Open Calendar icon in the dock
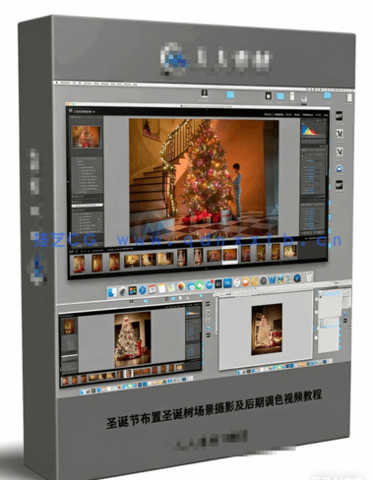Screen dimensions: 373x480 click(153, 289)
